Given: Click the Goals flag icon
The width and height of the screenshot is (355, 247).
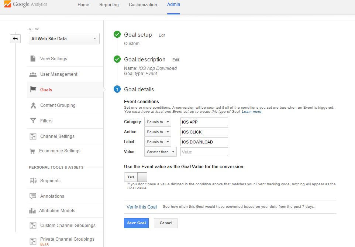Looking at the screenshot, I should [x=33, y=89].
